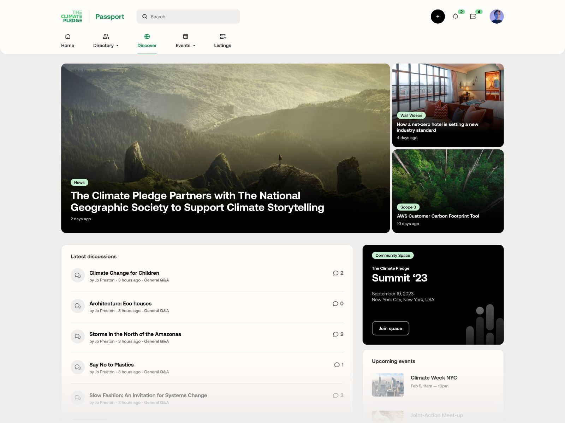Click the Discover globe icon
This screenshot has height=423, width=565.
coord(147,36)
